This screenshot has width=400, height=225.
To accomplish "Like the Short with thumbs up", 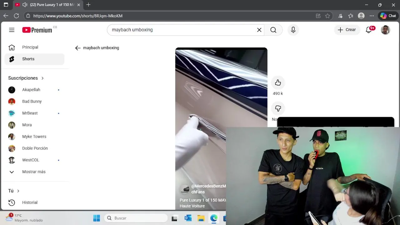I will pos(278,82).
